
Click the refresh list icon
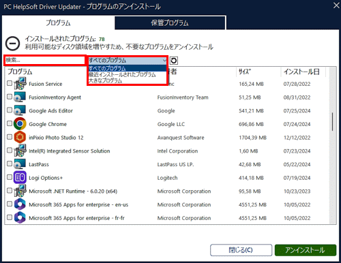(x=174, y=61)
